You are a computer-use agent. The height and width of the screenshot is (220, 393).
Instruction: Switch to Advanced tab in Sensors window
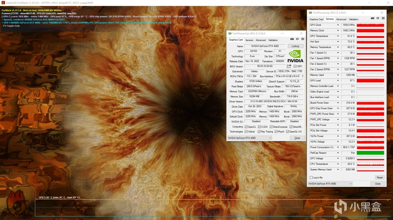click(341, 19)
